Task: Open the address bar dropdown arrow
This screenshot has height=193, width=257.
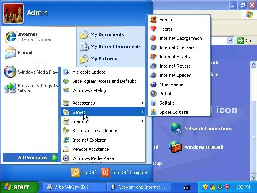Action: [230, 40]
